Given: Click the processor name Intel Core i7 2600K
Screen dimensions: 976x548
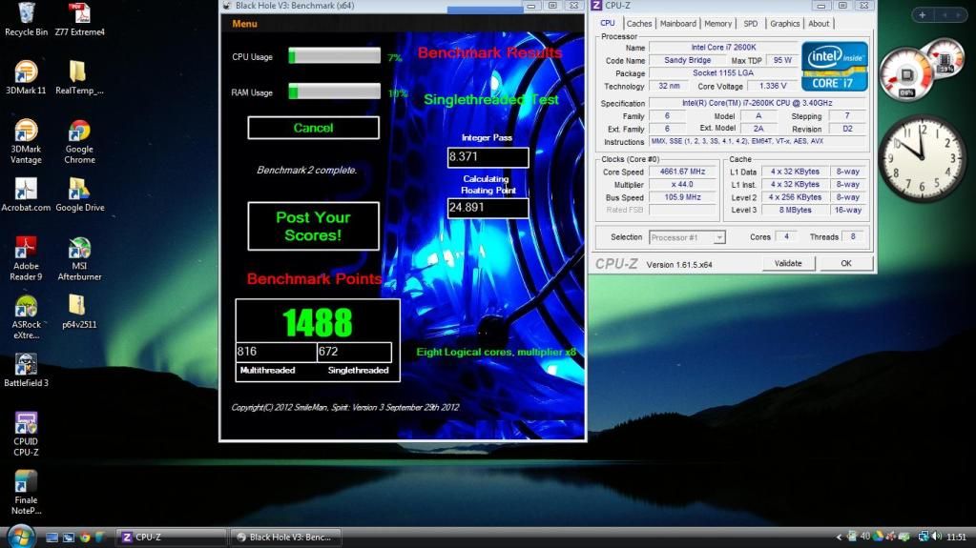Looking at the screenshot, I should (x=723, y=48).
